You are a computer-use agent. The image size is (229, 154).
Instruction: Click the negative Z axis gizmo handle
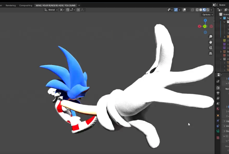pyautogui.click(x=205, y=32)
